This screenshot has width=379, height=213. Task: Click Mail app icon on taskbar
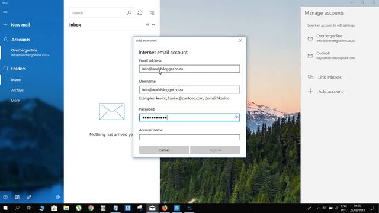(152, 208)
